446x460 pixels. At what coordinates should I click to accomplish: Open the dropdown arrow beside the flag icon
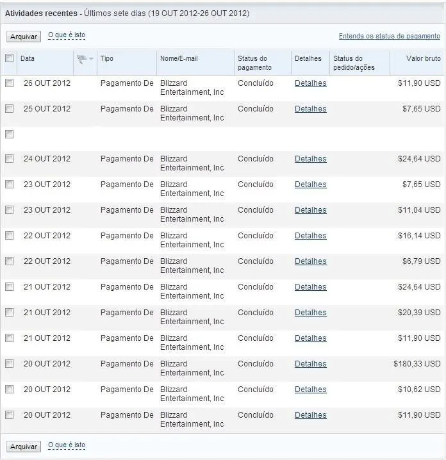pos(92,59)
